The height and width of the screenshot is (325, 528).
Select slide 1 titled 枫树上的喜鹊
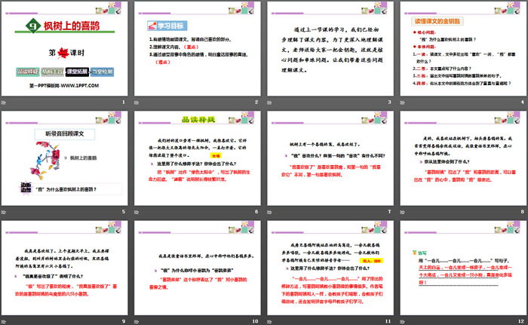tap(66, 49)
